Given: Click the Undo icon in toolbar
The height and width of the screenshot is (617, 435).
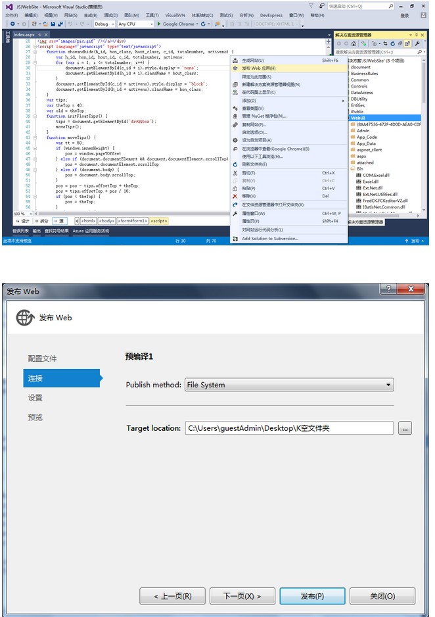Looking at the screenshot, I should tap(70, 24).
